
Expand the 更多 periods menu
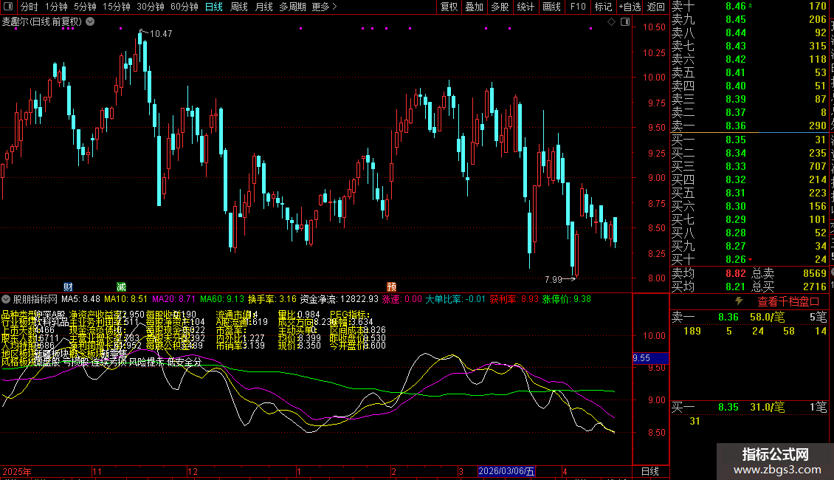(x=324, y=7)
